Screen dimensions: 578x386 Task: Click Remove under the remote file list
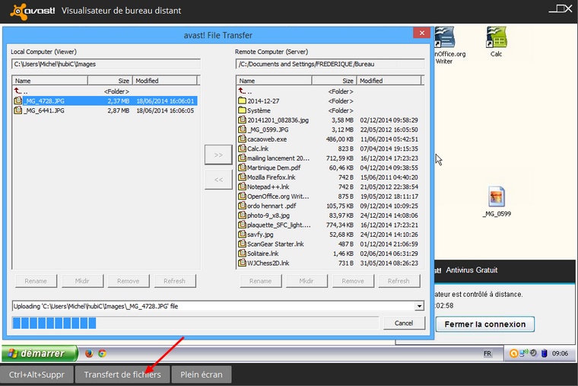pyautogui.click(x=353, y=281)
